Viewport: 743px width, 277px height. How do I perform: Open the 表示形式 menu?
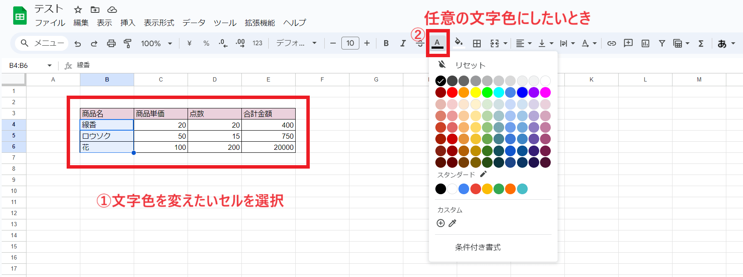[159, 23]
